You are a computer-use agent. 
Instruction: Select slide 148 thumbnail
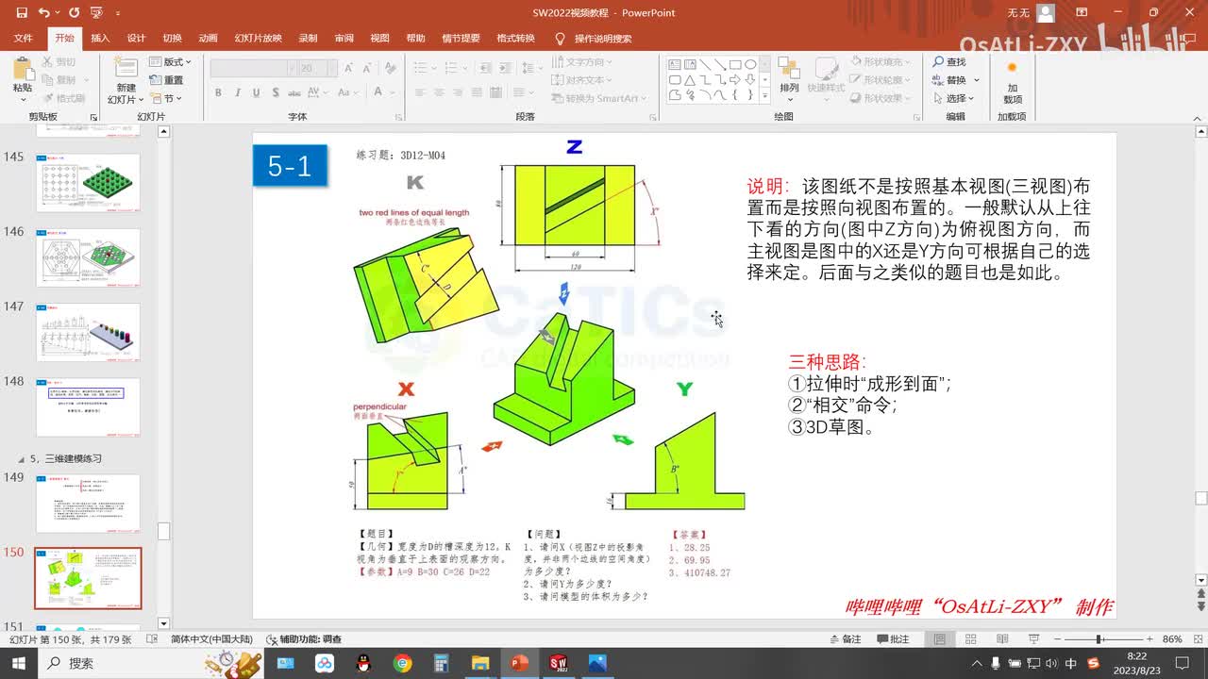click(88, 407)
